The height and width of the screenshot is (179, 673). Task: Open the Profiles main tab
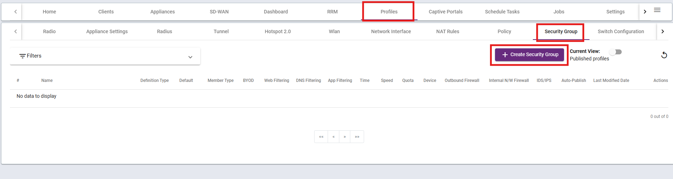(389, 12)
